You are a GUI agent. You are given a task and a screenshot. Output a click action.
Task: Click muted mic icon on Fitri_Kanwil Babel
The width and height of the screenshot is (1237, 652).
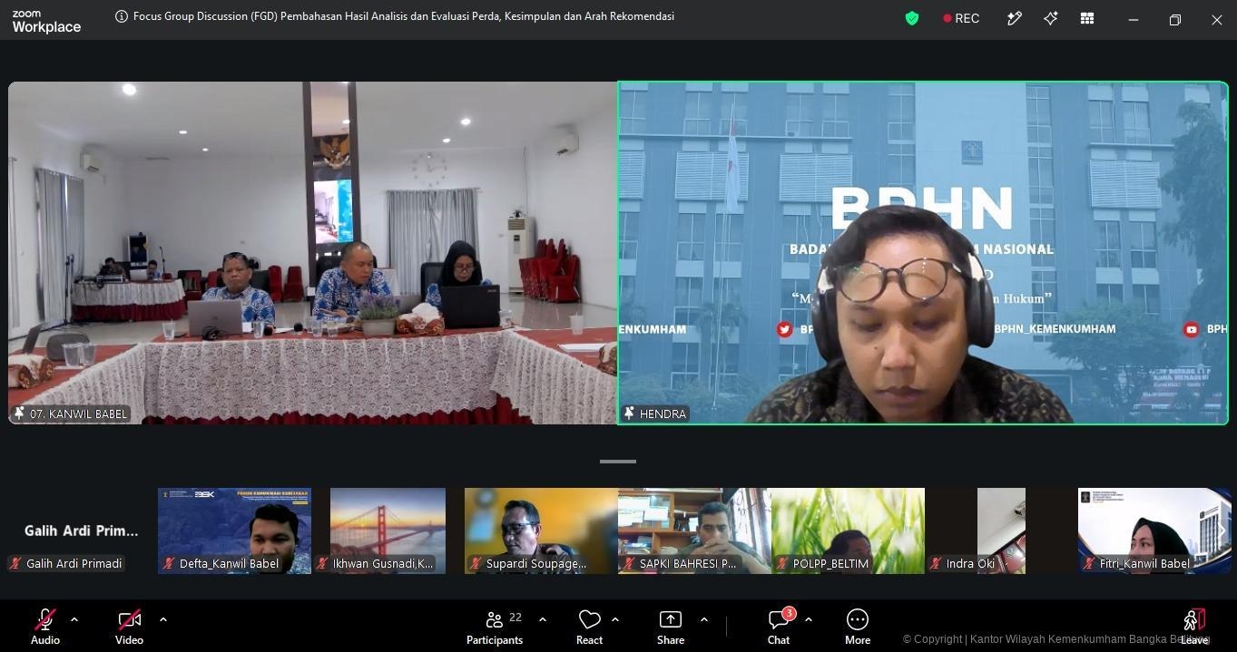click(x=1089, y=564)
